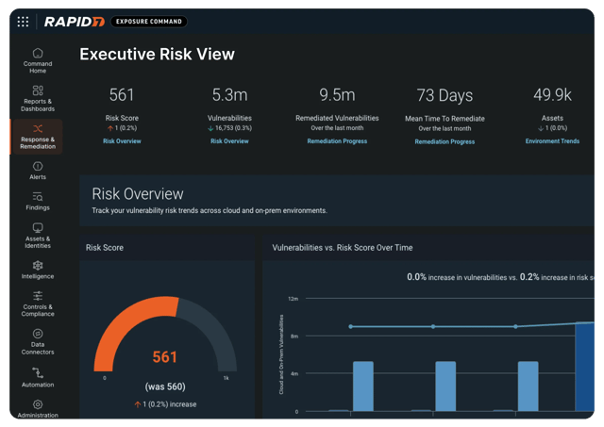
Task: Click first point on risk score line
Action: 350,326
